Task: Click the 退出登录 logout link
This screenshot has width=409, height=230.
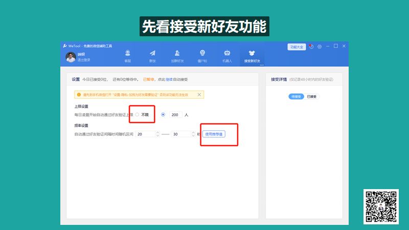Action: click(83, 60)
